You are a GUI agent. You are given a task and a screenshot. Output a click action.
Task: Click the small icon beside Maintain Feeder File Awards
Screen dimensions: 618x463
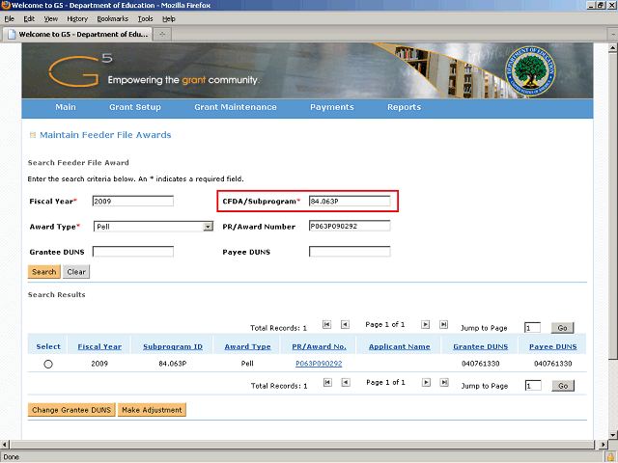(x=33, y=135)
